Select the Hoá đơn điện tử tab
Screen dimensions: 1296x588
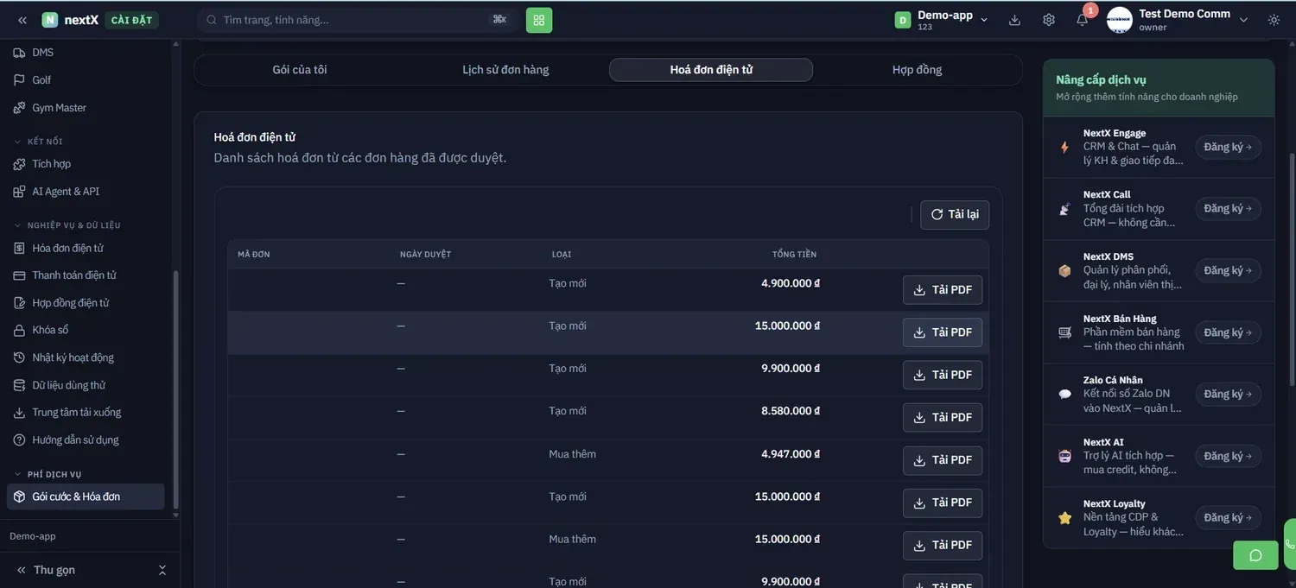711,70
